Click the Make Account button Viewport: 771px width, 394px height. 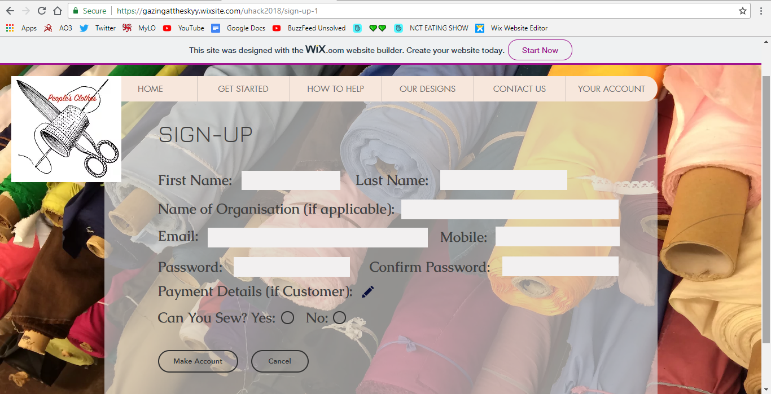pyautogui.click(x=198, y=361)
